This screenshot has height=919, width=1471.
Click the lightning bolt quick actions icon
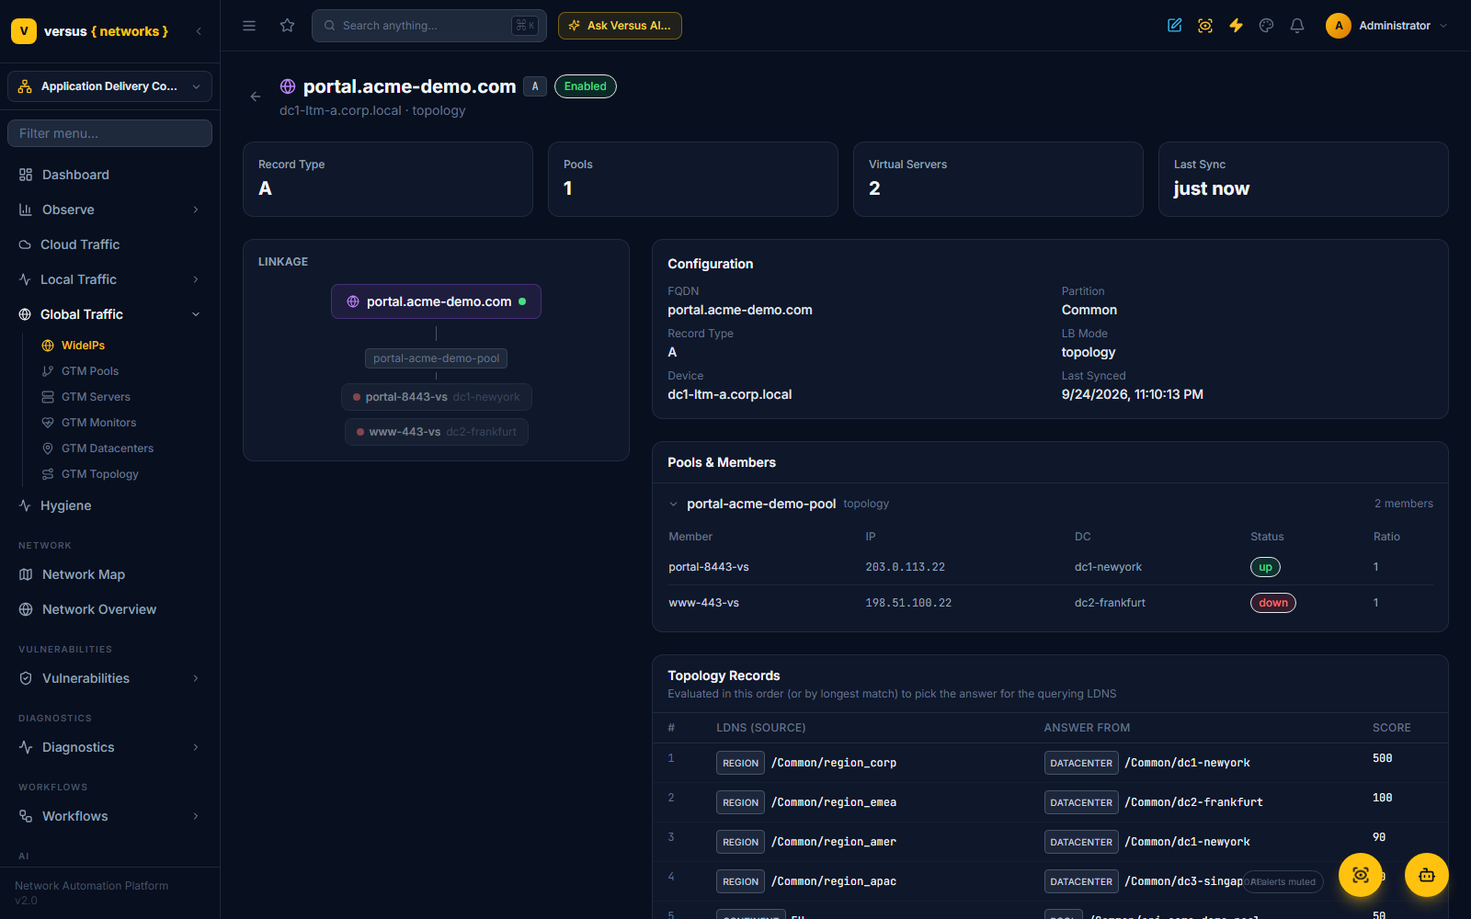point(1236,26)
